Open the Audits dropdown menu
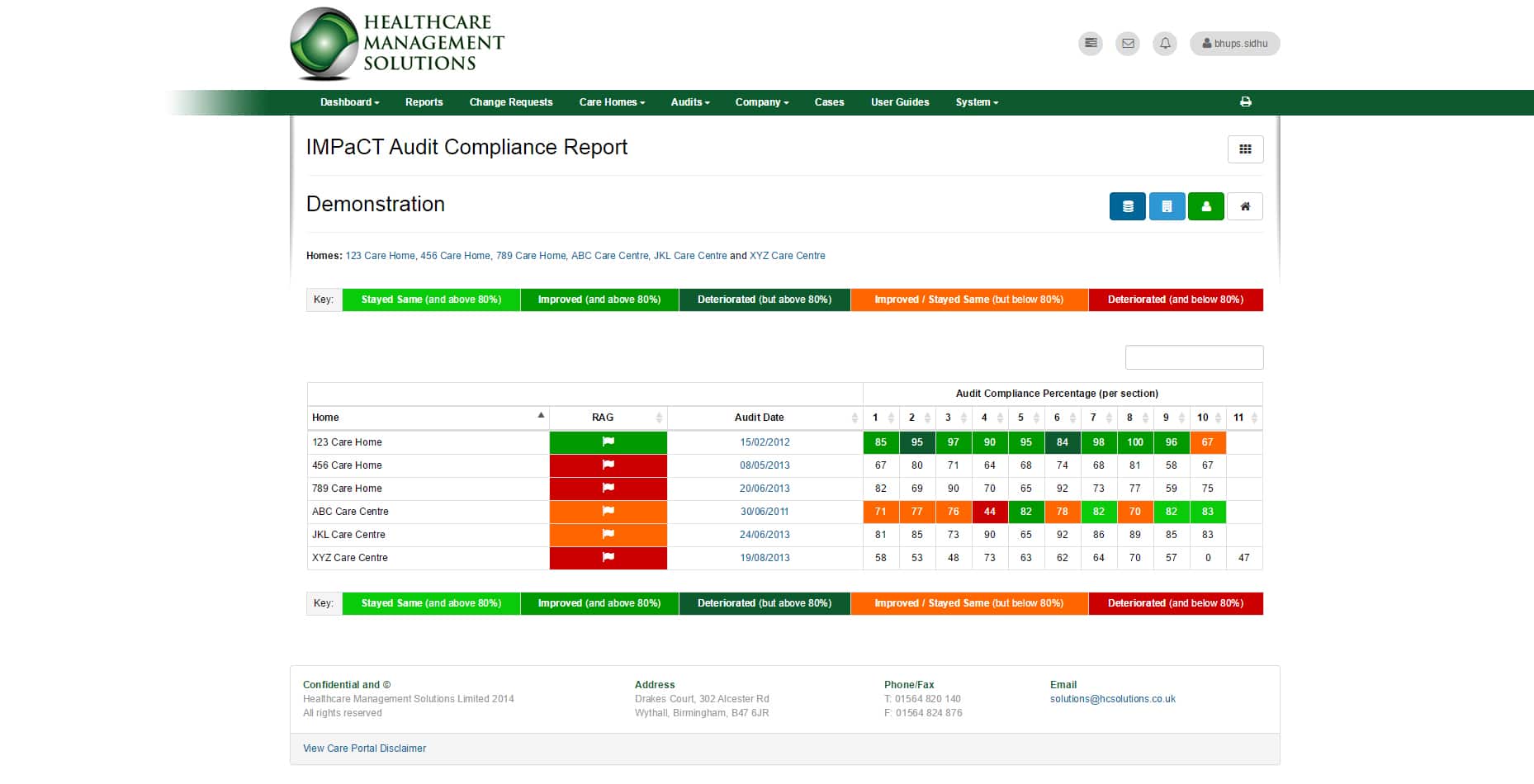 pos(689,102)
